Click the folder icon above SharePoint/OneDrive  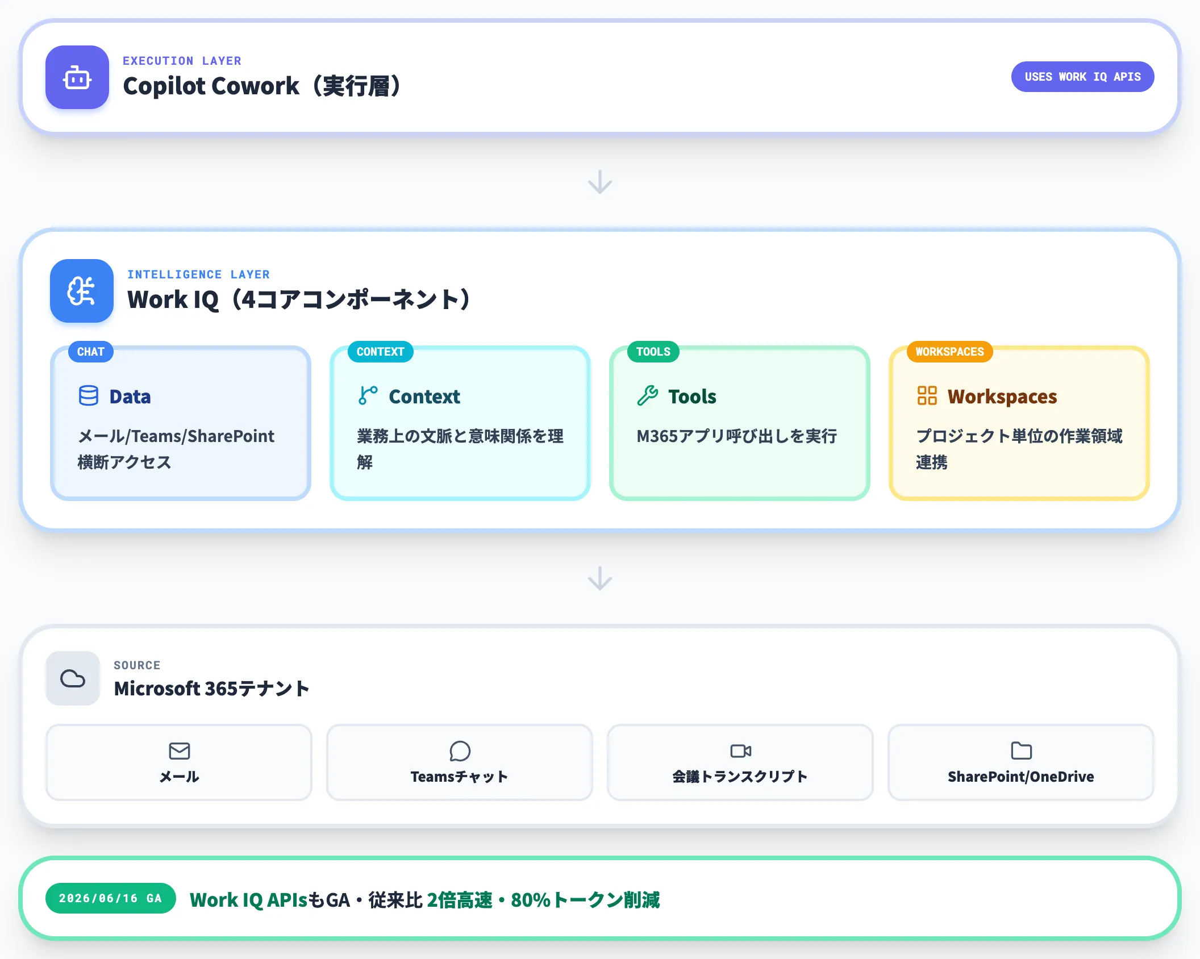[x=1021, y=751]
